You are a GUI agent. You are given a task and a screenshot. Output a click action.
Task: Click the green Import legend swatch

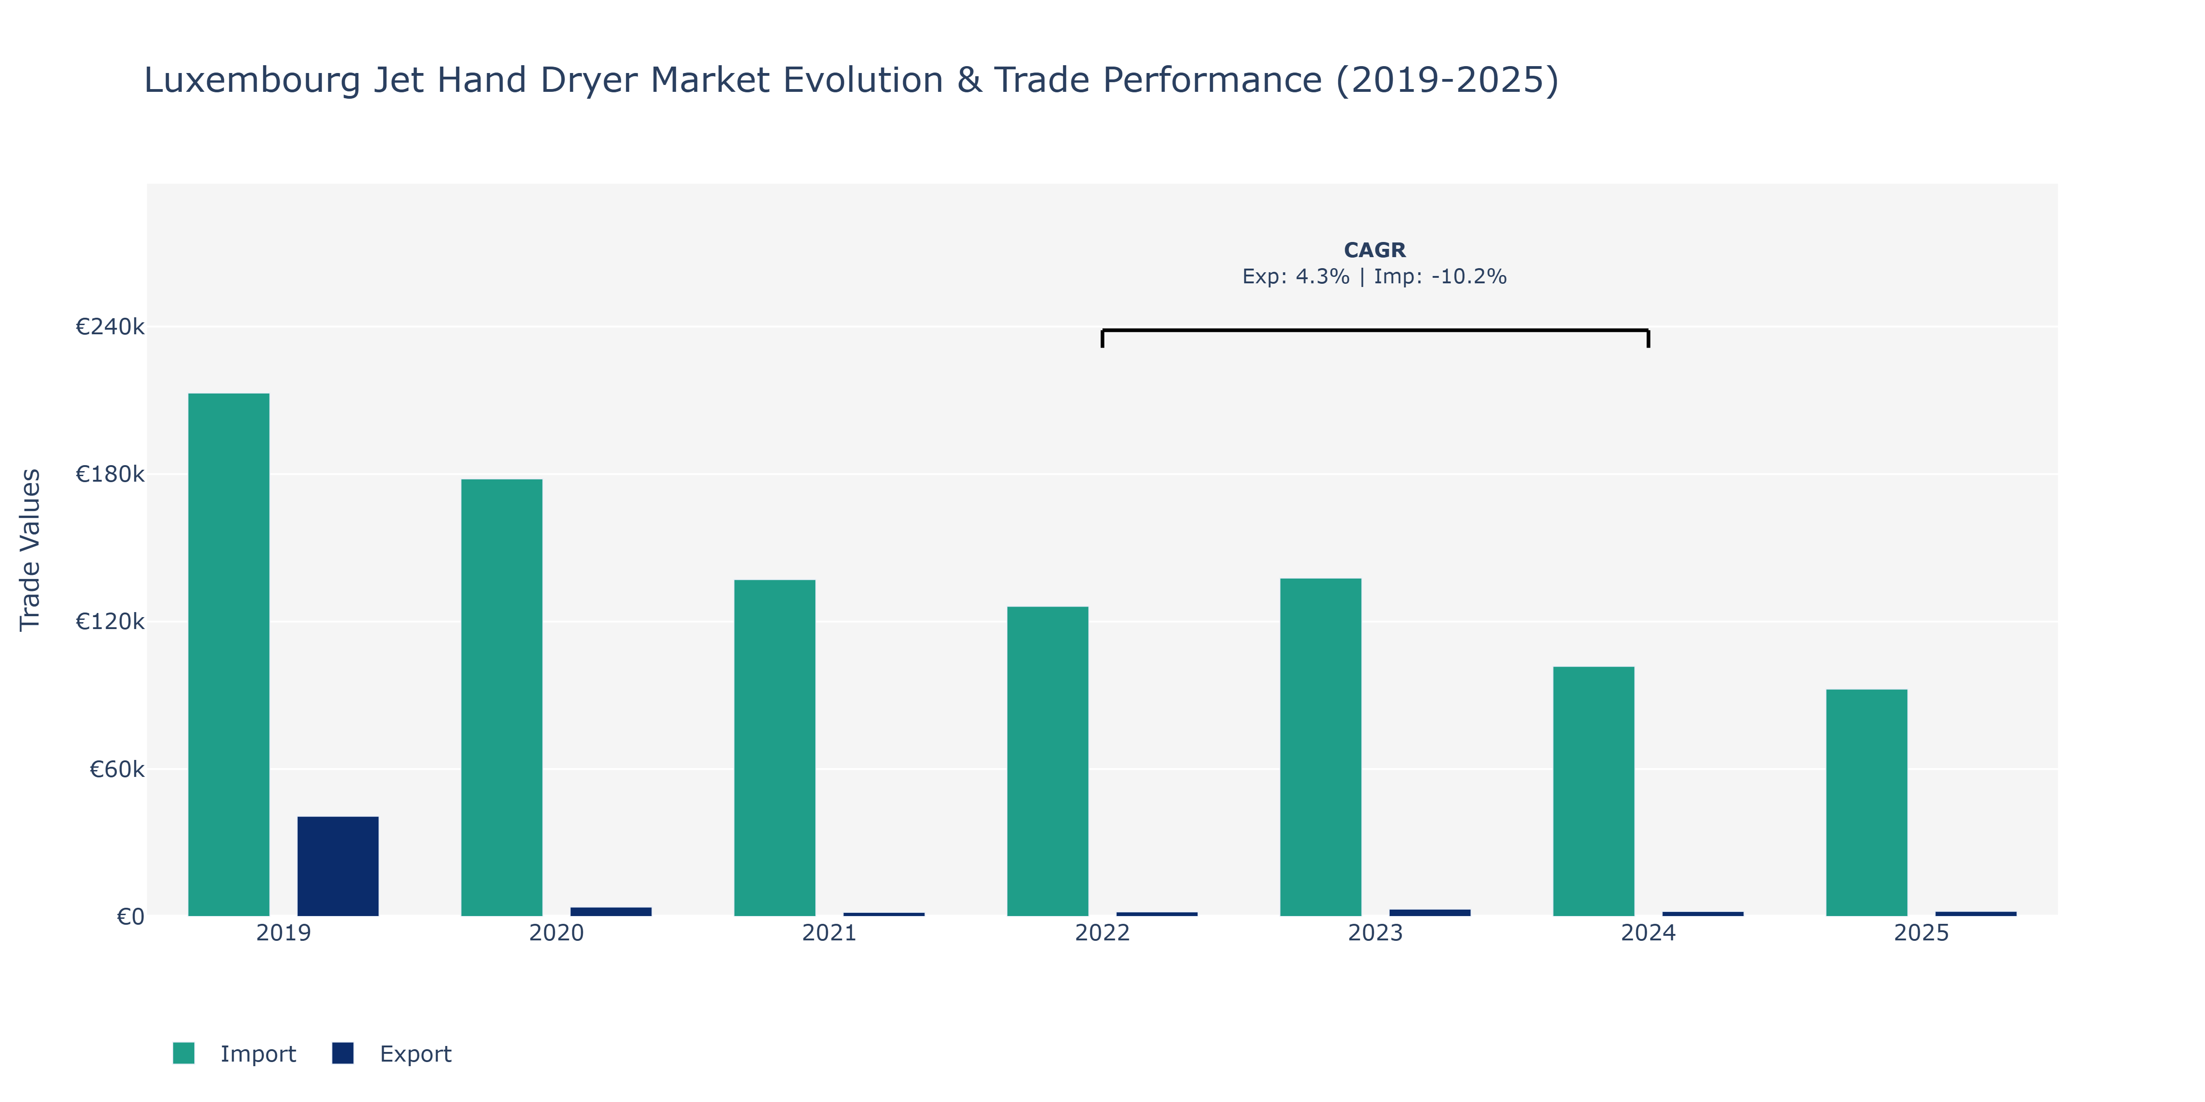point(183,1053)
